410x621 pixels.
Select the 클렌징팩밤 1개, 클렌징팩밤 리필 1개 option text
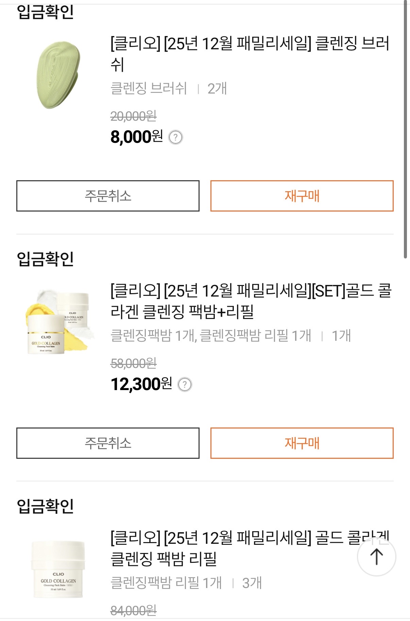pyautogui.click(x=211, y=336)
